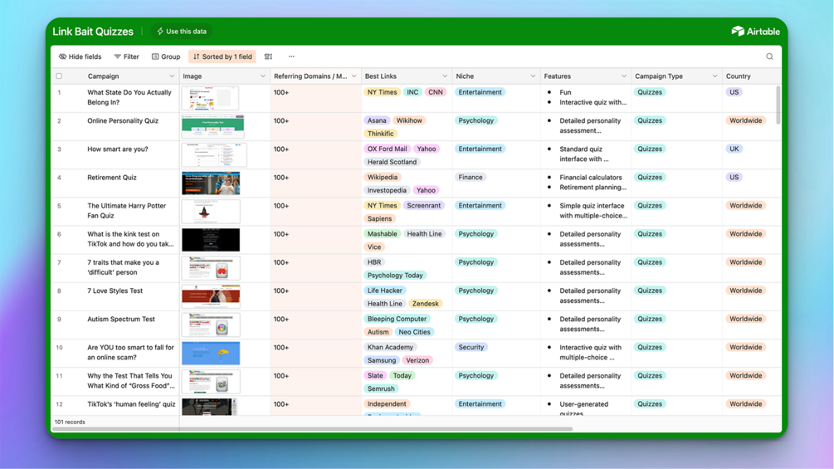The image size is (834, 469).
Task: Open thumbnail for What State quiz
Action: tap(210, 99)
